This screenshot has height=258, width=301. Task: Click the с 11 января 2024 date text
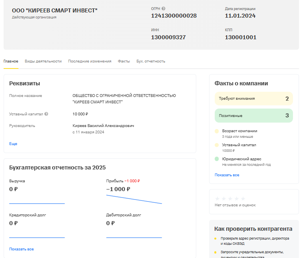pyautogui.click(x=88, y=132)
